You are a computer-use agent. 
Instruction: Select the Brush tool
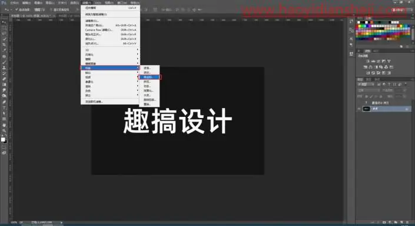click(x=4, y=62)
